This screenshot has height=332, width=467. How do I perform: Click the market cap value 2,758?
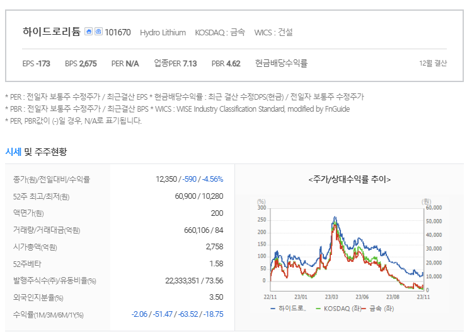pyautogui.click(x=214, y=247)
